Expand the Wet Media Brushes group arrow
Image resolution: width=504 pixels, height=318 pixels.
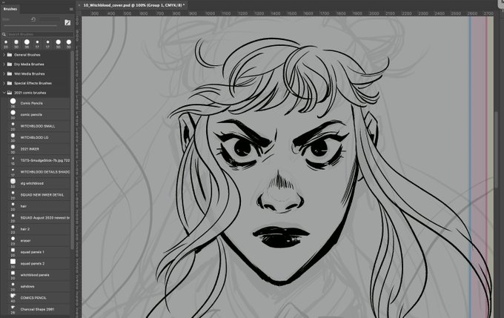coord(4,73)
